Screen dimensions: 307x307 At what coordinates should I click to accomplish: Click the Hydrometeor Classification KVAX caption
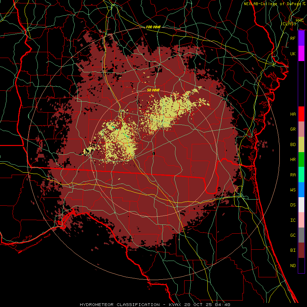155,305
